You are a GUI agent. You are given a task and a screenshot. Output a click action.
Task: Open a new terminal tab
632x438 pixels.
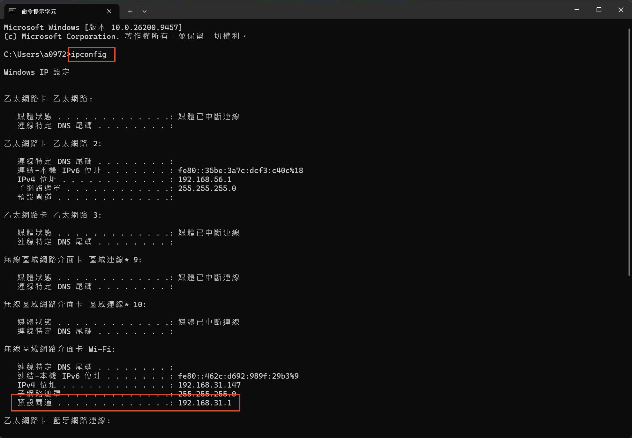(130, 11)
